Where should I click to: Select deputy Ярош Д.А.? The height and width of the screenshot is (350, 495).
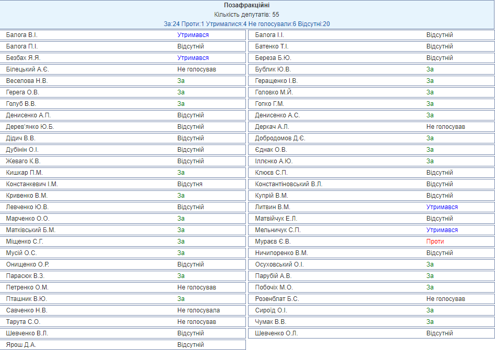tap(21, 345)
